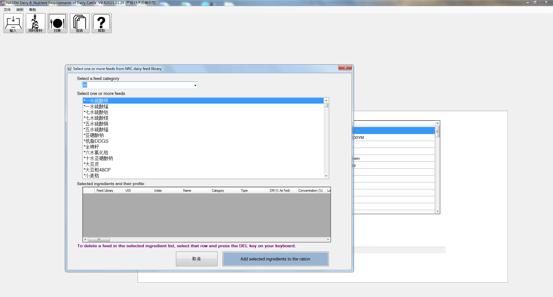Click ingredients table scroll left arrow
The width and height of the screenshot is (553, 297).
pyautogui.click(x=85, y=239)
